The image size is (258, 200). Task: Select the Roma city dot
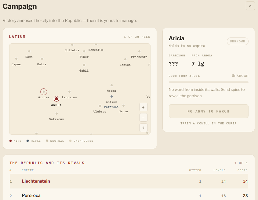[29, 52]
